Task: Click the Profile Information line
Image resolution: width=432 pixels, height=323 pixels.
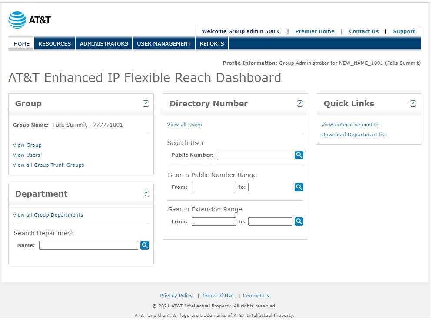Action: point(322,63)
